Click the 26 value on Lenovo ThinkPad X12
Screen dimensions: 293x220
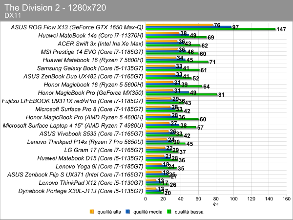point(173,185)
